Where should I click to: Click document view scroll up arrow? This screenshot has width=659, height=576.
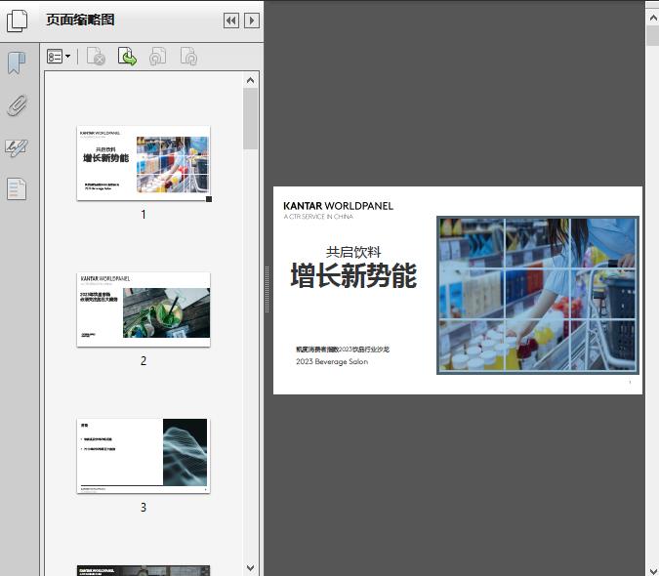coord(653,18)
